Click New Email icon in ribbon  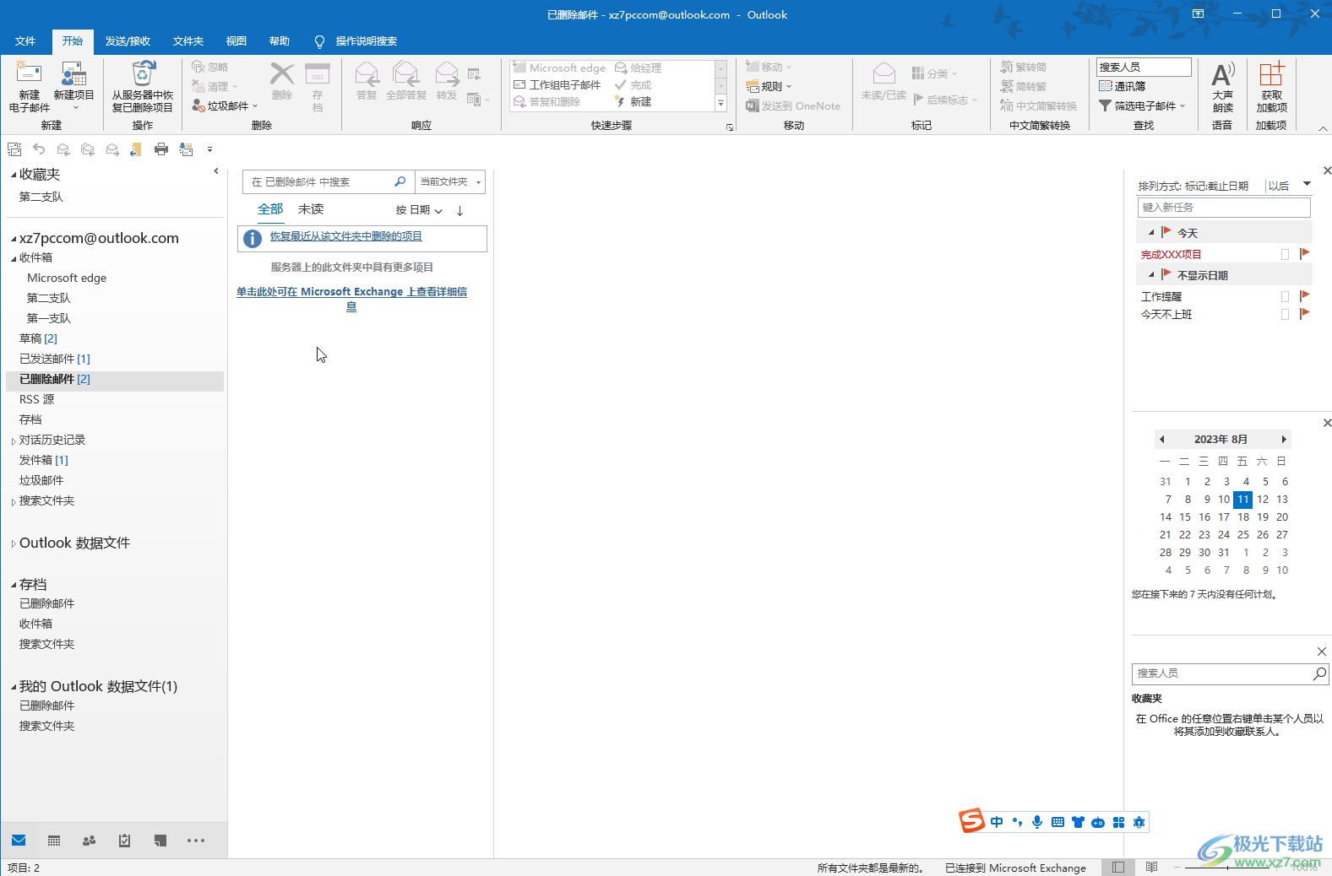pos(29,74)
